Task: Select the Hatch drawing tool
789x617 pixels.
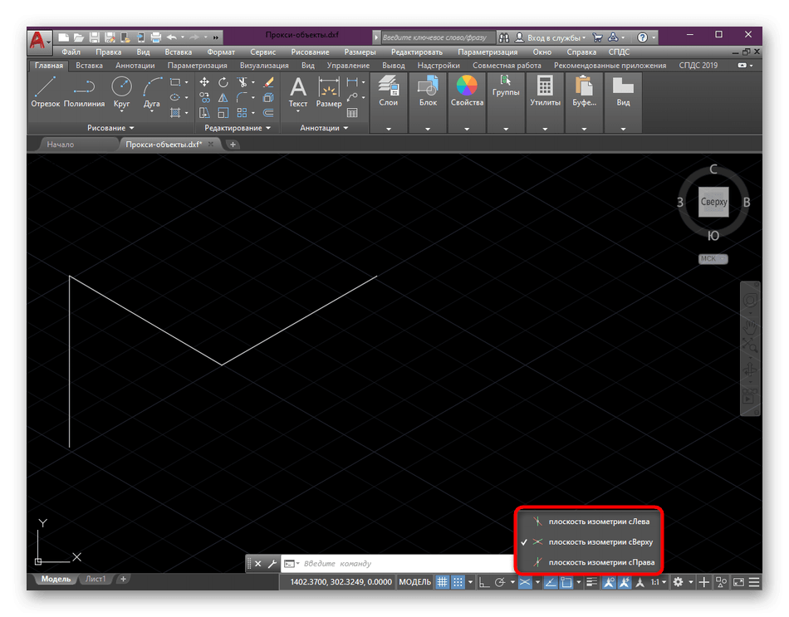Action: [x=174, y=113]
